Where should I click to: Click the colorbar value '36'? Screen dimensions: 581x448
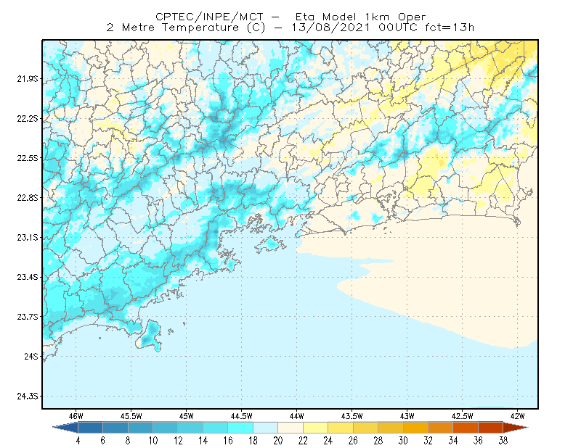478,441
